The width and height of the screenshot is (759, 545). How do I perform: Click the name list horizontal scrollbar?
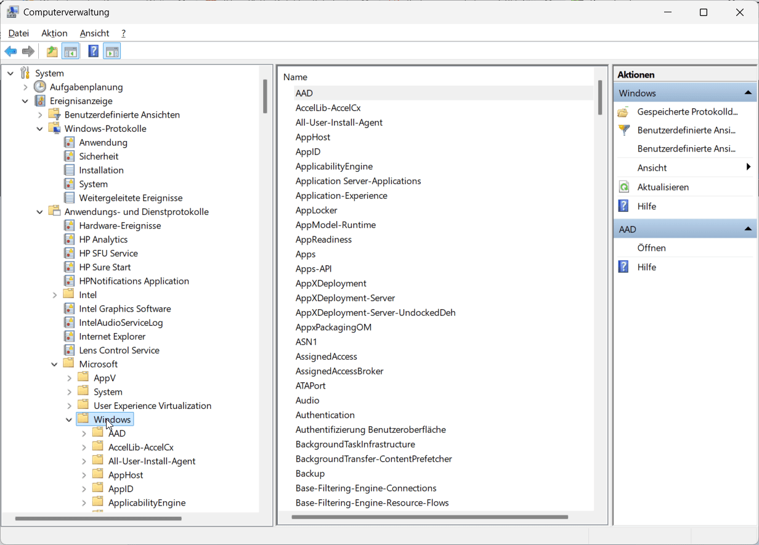click(x=429, y=517)
